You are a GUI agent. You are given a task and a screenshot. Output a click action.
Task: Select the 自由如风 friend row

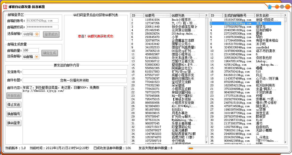pos(245,127)
